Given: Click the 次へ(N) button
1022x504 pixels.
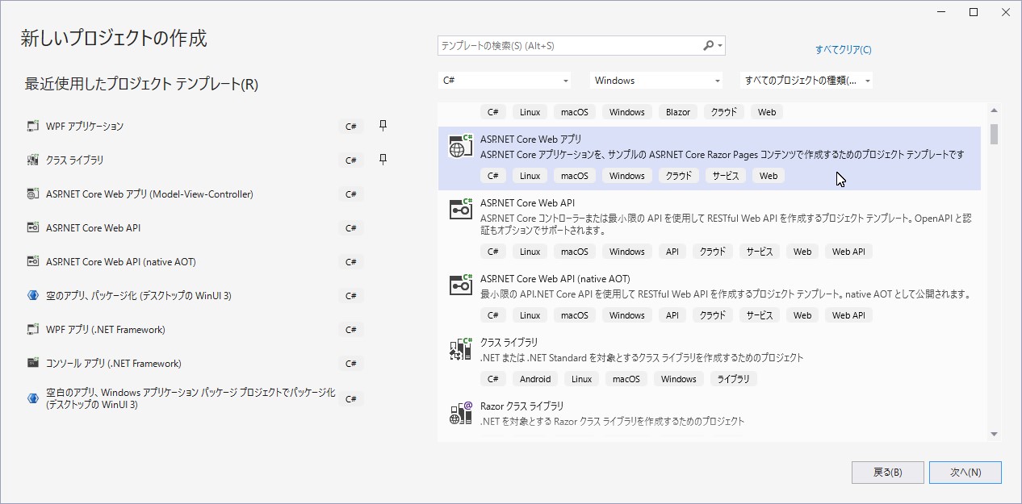Looking at the screenshot, I should (x=965, y=473).
